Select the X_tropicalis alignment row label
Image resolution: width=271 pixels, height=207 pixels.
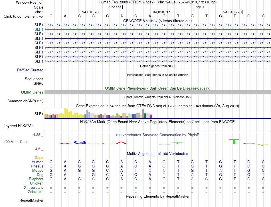pyautogui.click(x=34, y=188)
